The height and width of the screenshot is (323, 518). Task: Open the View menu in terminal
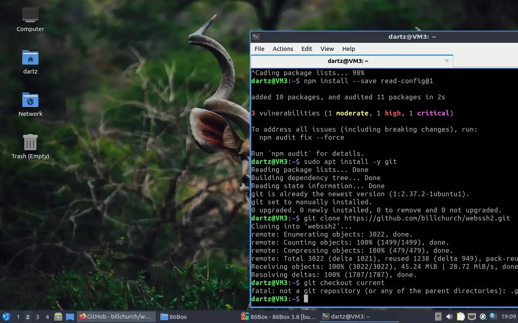pos(327,49)
